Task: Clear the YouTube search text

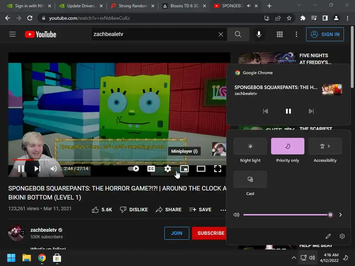Action: 221,34
